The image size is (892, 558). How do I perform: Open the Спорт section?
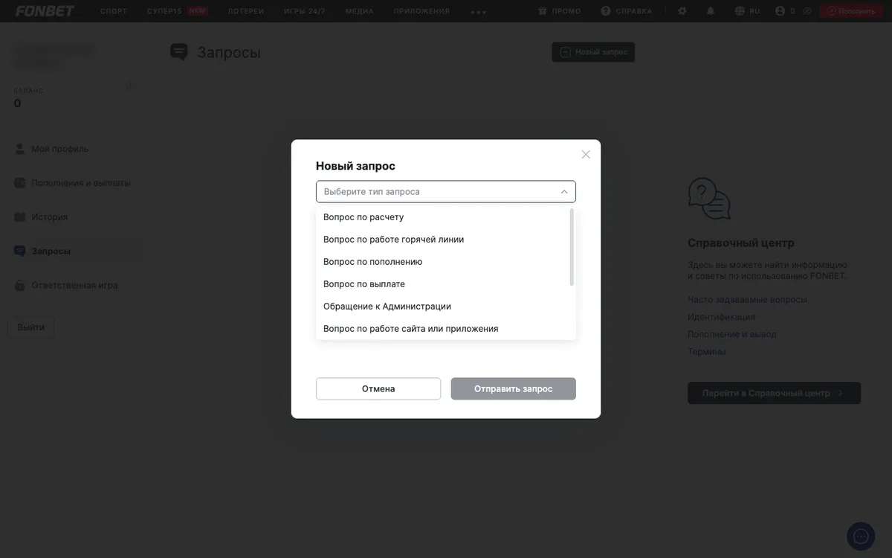(x=114, y=11)
